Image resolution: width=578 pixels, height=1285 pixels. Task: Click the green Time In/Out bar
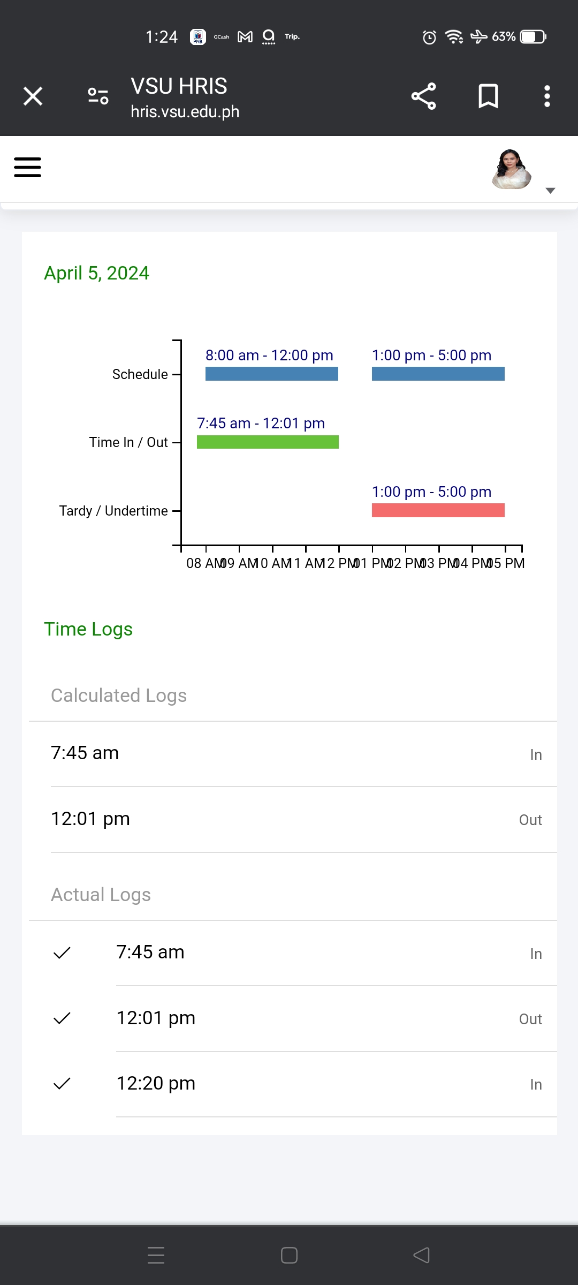(x=268, y=442)
